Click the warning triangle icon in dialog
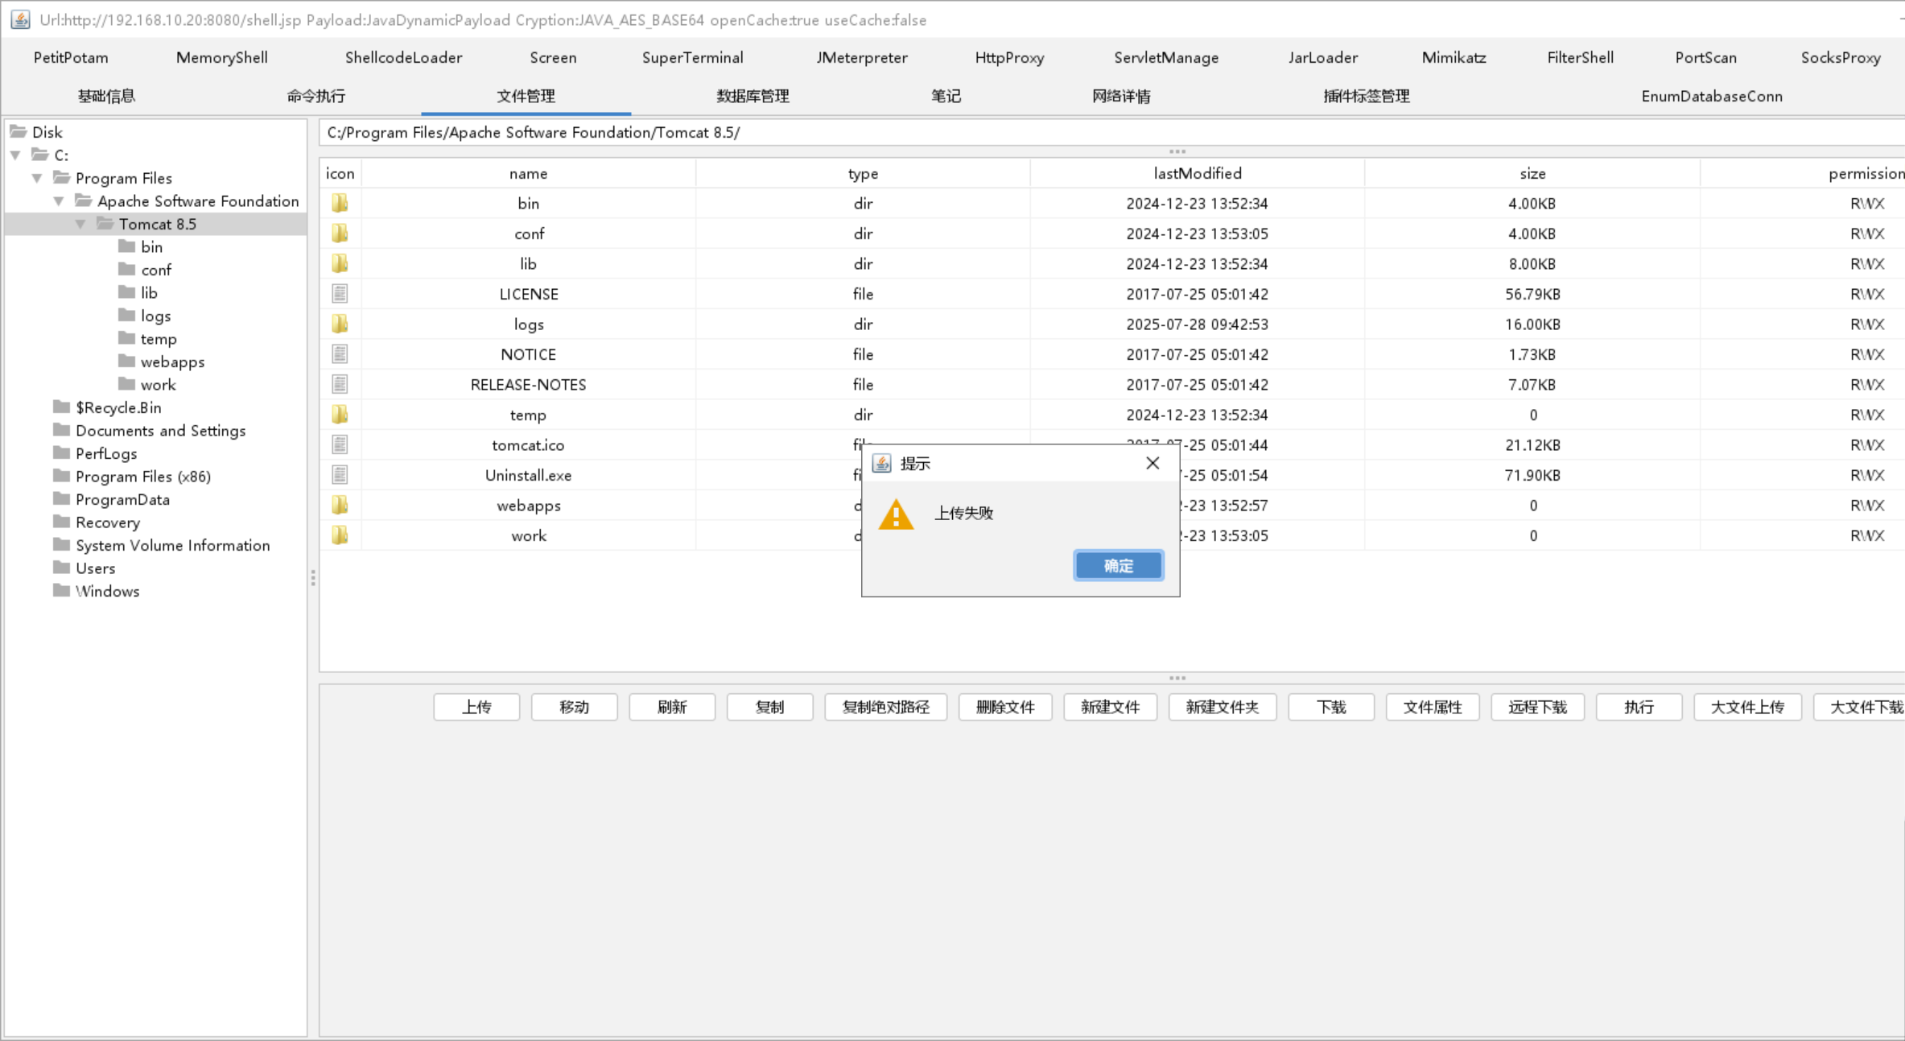Viewport: 1905px width, 1041px height. coord(896,514)
